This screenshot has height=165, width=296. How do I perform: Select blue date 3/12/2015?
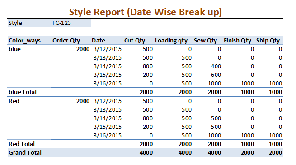tap(108, 49)
